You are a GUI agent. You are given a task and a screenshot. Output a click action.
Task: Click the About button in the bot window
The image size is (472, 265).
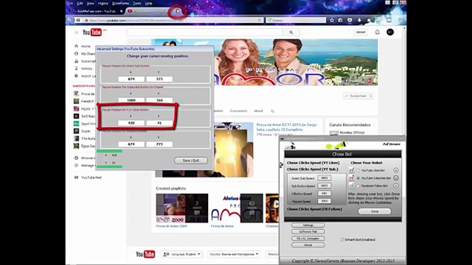point(308,245)
